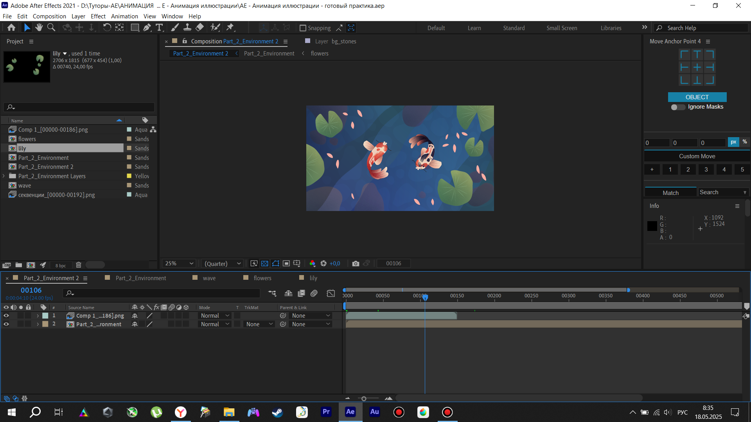Image resolution: width=751 pixels, height=422 pixels.
Task: Select the Eraser tool
Action: [x=199, y=28]
